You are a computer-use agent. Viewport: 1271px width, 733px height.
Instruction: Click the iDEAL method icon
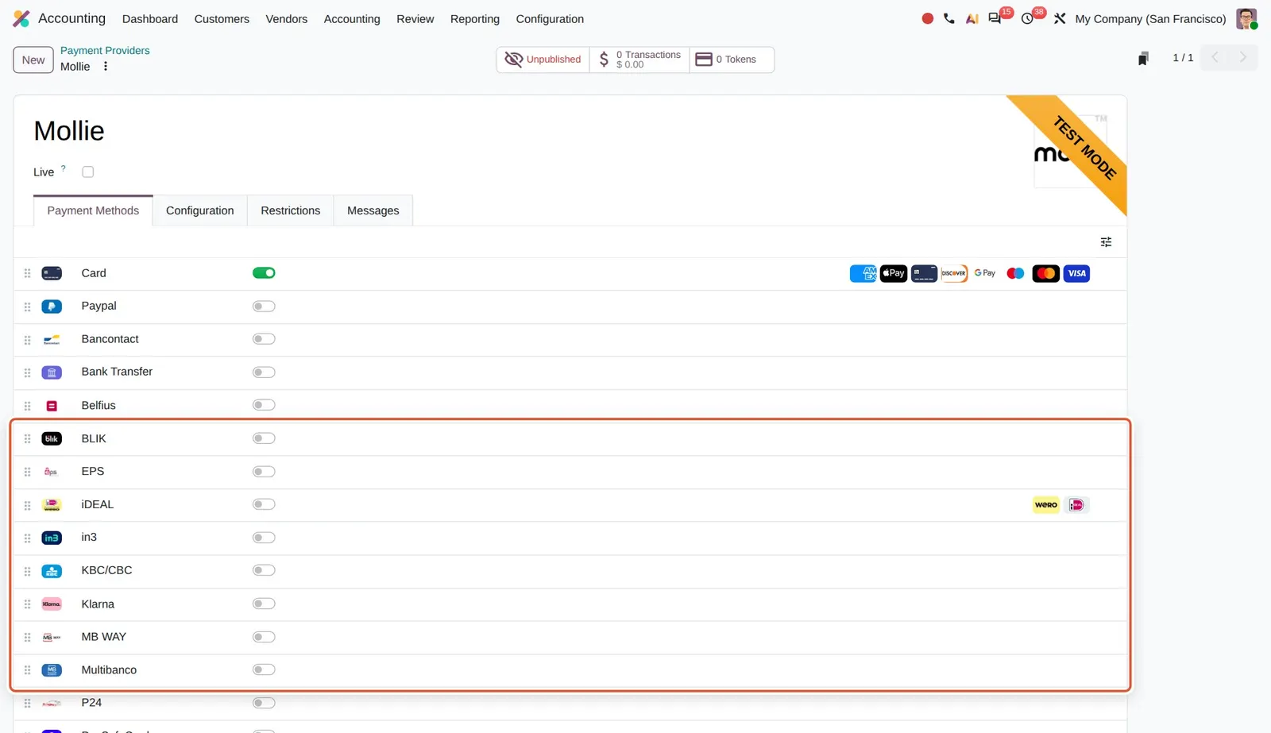tap(52, 505)
